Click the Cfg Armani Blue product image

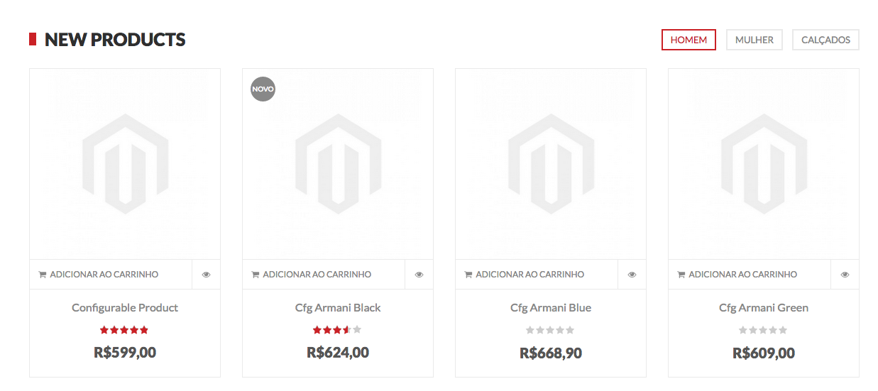[x=551, y=164]
